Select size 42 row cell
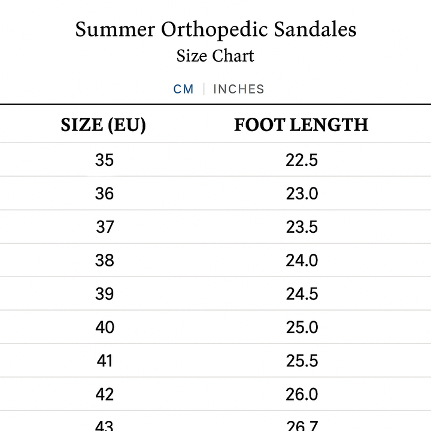Viewport: 431px width, 431px height. coord(104,395)
